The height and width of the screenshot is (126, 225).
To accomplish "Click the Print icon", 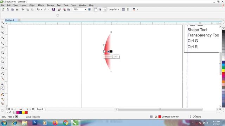I will (x=17, y=9).
